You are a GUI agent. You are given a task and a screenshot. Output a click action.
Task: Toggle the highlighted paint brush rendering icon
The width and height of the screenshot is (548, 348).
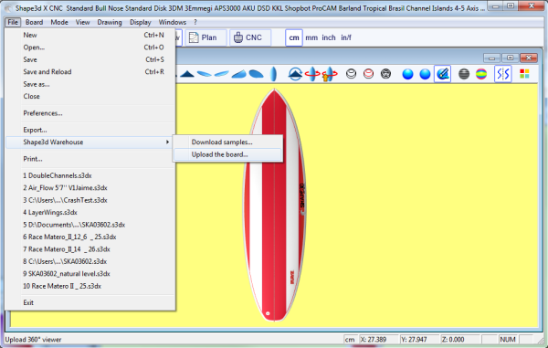pos(442,74)
